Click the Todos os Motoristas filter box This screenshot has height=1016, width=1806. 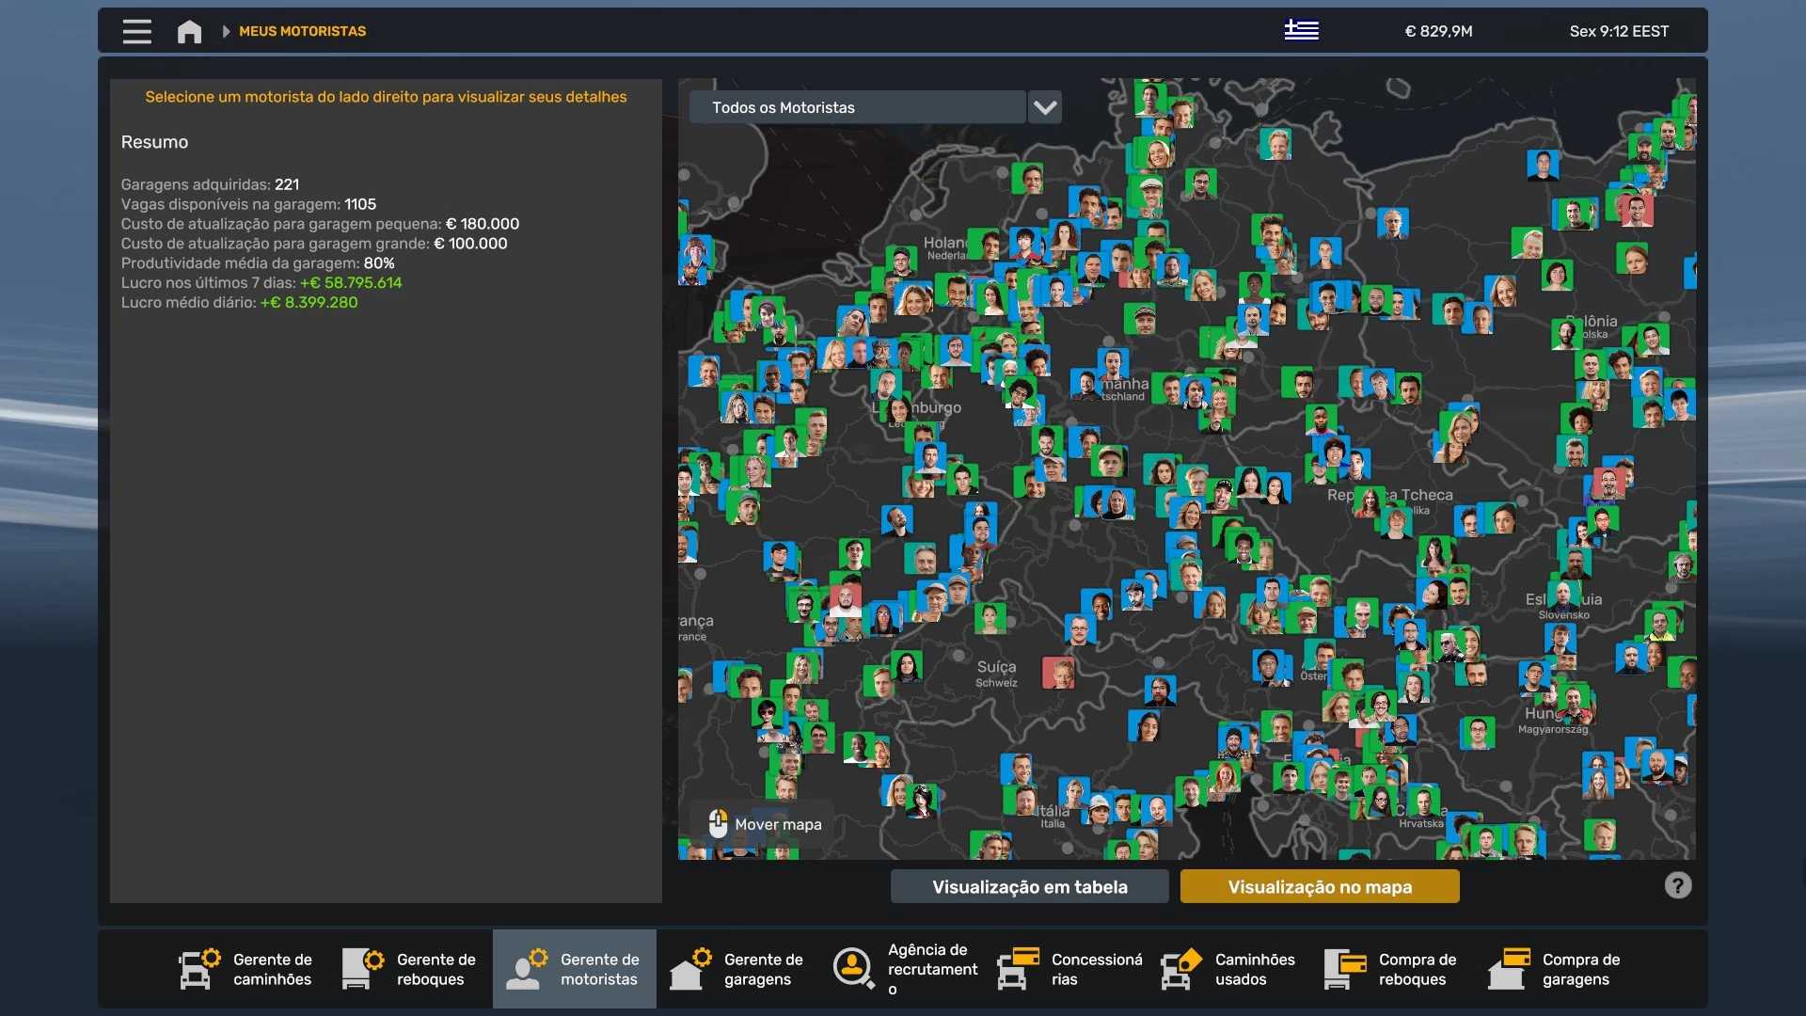tap(856, 107)
